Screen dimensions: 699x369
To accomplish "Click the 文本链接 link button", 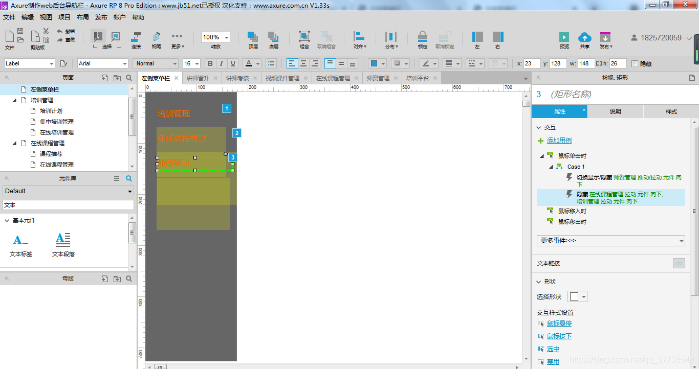I will point(679,263).
